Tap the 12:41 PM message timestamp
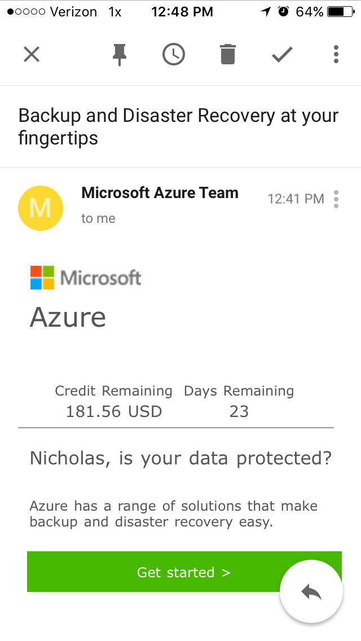This screenshot has width=361, height=641. [x=296, y=199]
